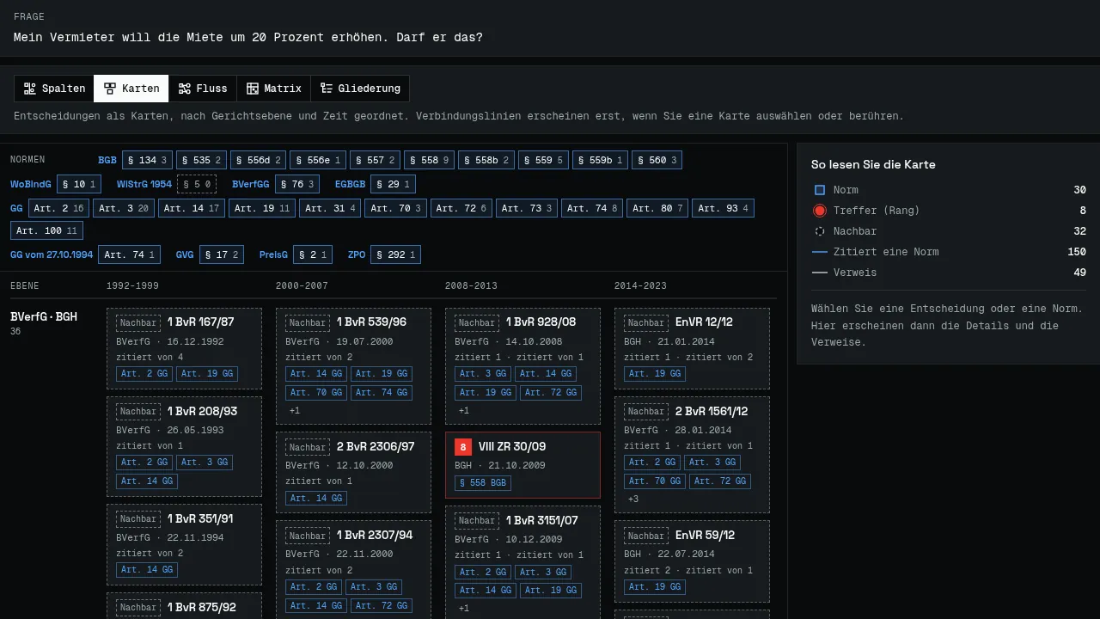Click the dashed Nachbar legend circle
The height and width of the screenshot is (619, 1100).
point(820,231)
